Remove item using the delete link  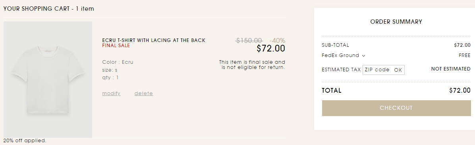(144, 93)
